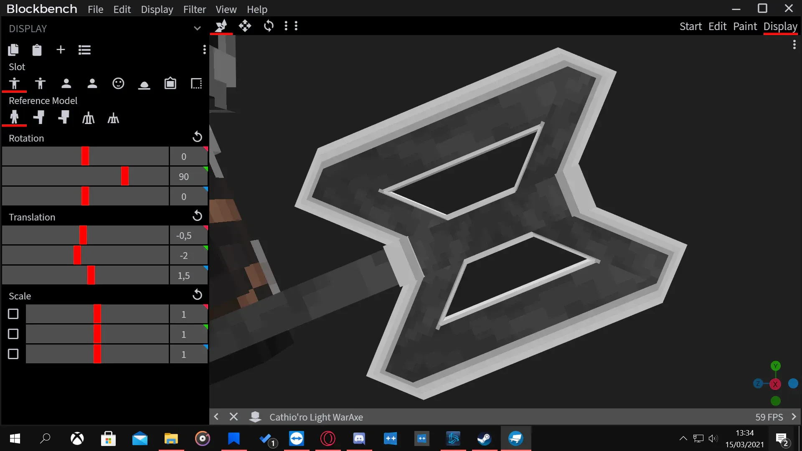Reset the Translation values
This screenshot has height=451, width=802.
pyautogui.click(x=197, y=216)
